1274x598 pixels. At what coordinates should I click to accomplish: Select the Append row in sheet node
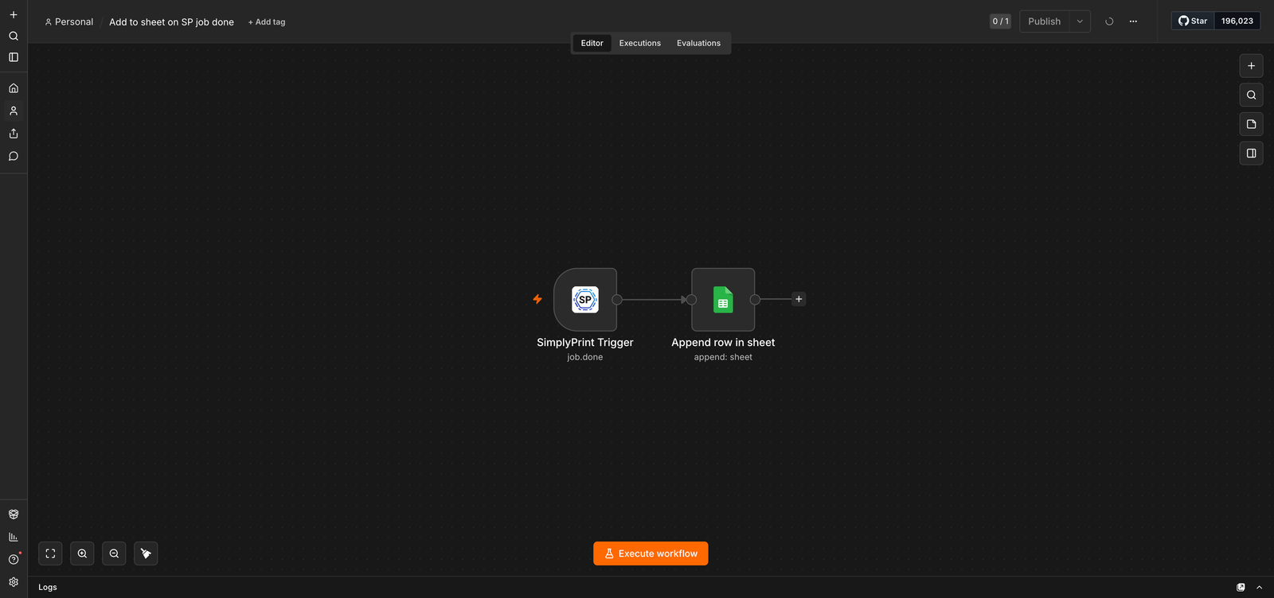pos(723,300)
